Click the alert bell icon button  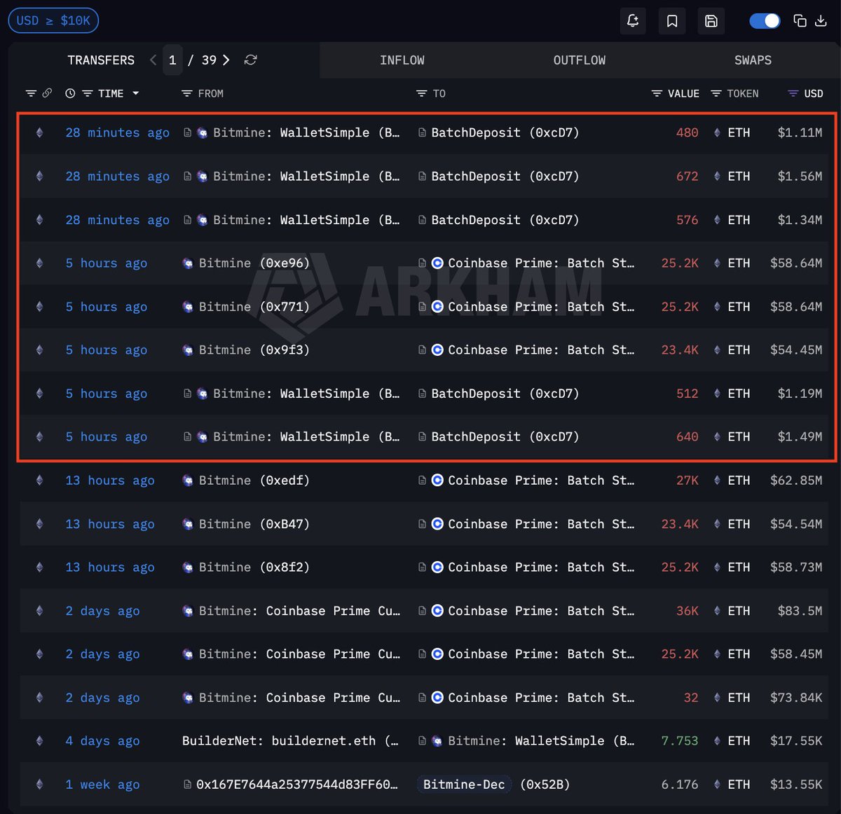pos(633,21)
